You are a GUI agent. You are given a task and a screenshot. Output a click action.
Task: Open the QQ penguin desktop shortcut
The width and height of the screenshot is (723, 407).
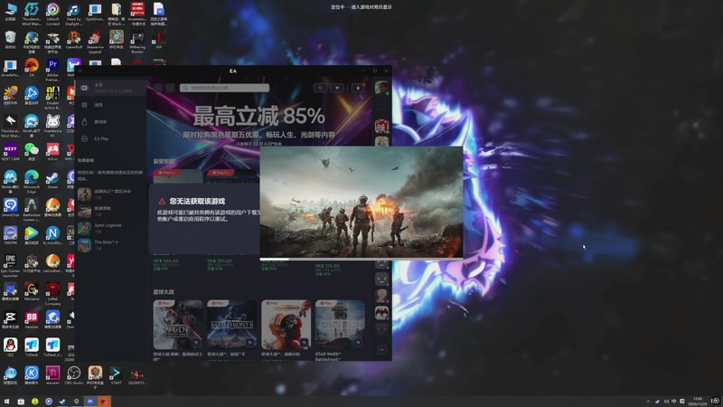[10, 347]
